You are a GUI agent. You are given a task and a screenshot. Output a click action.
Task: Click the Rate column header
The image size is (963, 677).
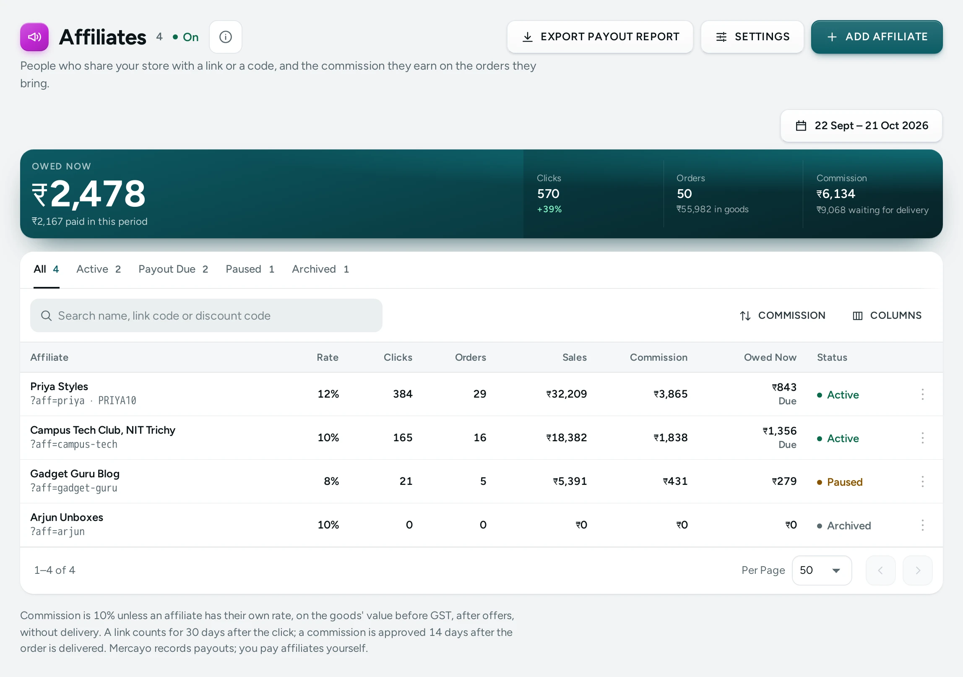(x=328, y=357)
